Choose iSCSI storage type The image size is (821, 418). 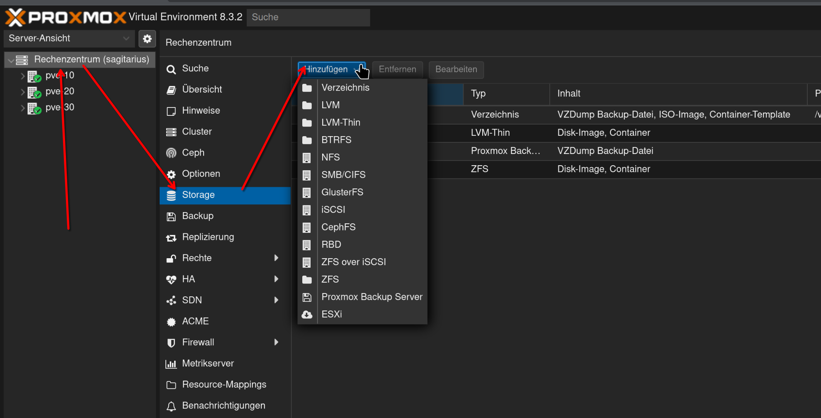pyautogui.click(x=362, y=210)
